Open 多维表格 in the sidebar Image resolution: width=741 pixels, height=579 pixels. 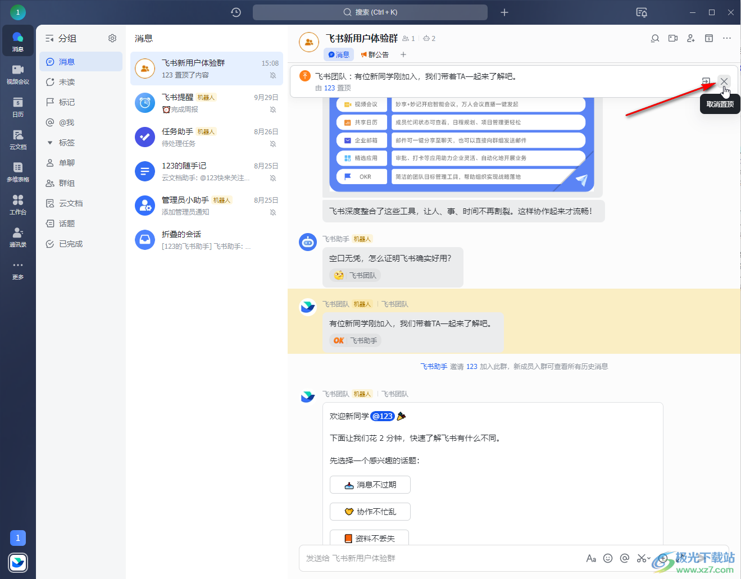pyautogui.click(x=18, y=171)
